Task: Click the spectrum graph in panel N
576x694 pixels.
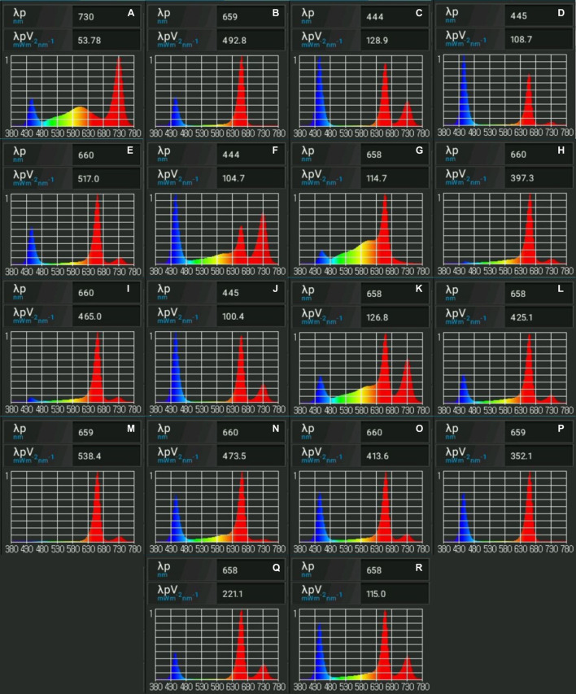Action: 219,506
